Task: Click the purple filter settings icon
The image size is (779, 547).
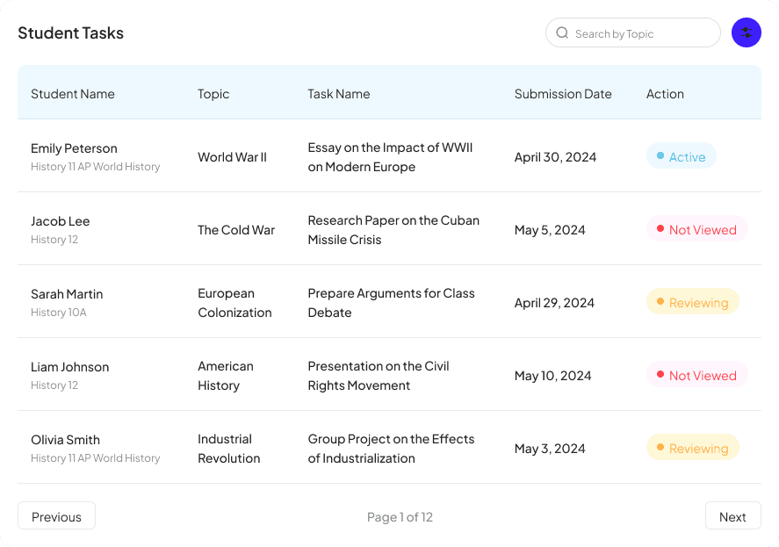Action: click(746, 33)
